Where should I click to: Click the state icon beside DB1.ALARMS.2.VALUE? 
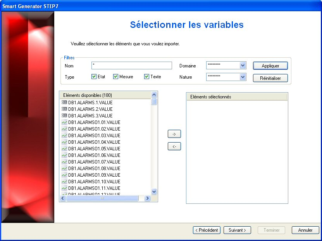(64, 109)
